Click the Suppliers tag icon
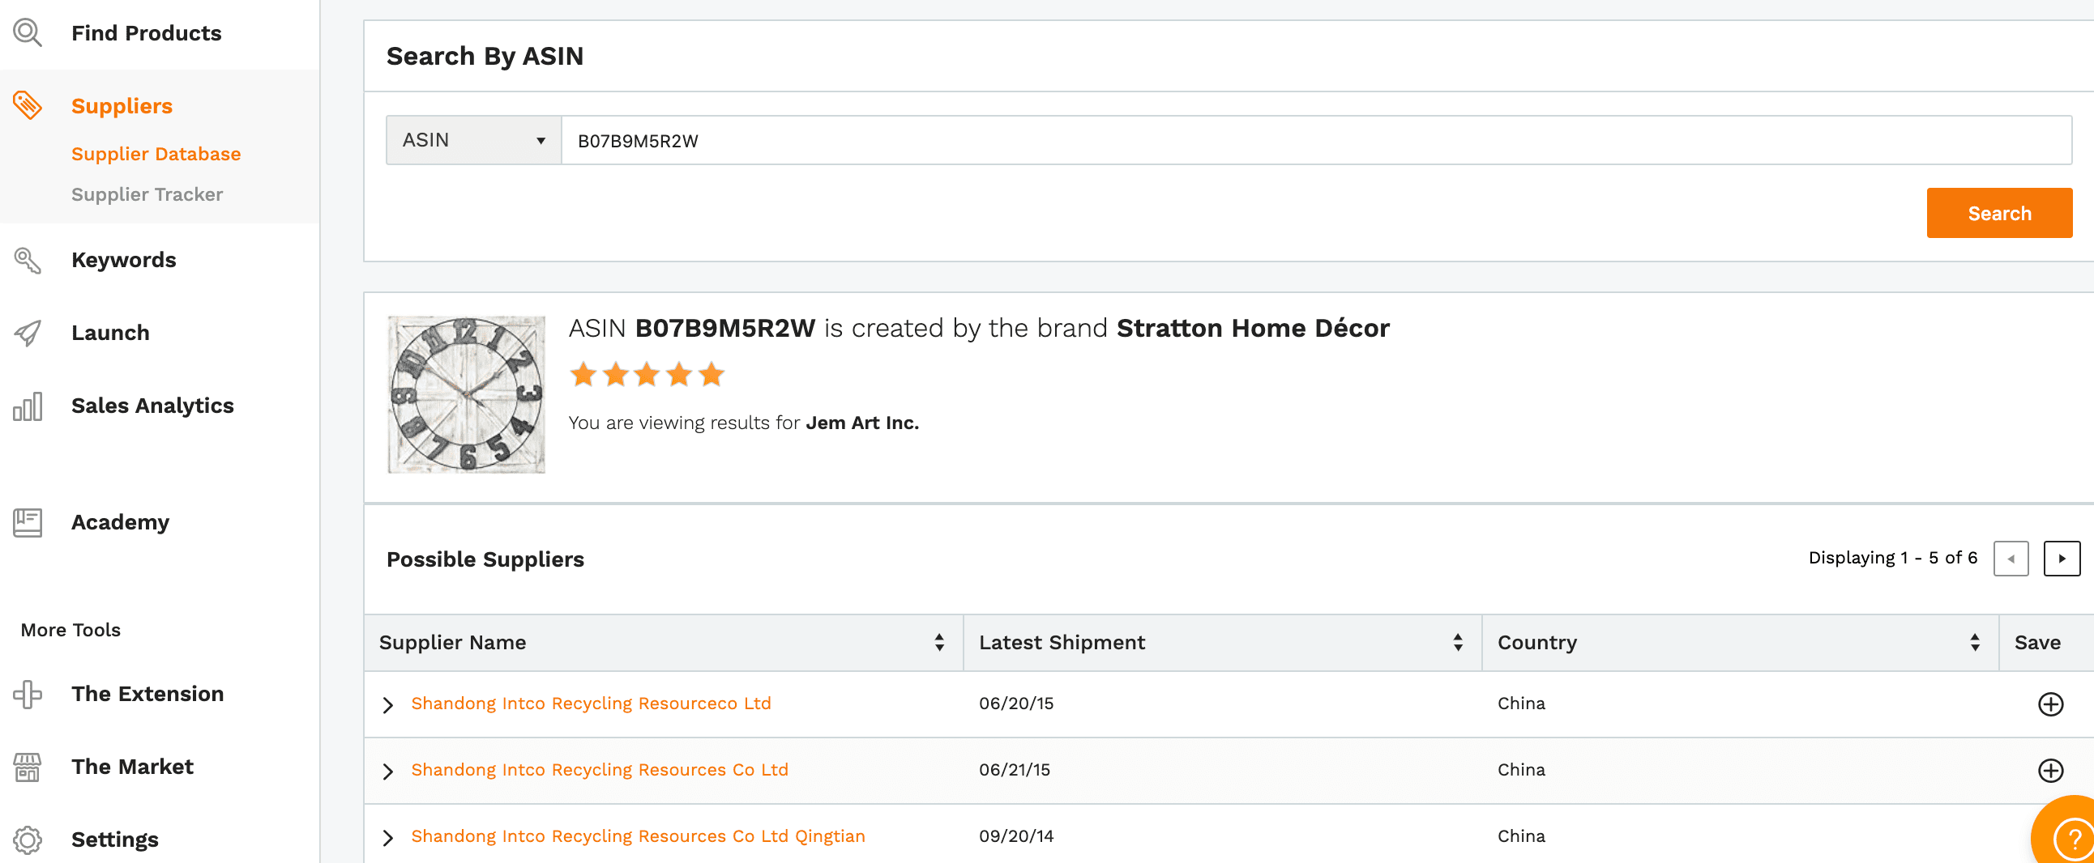The image size is (2094, 863). click(x=28, y=105)
